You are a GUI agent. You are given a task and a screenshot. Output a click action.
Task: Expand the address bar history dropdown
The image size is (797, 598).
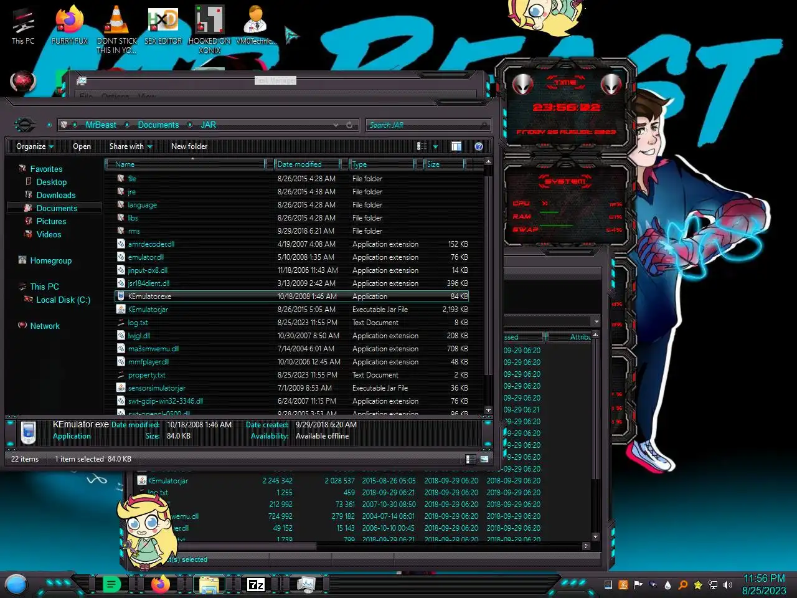(336, 125)
